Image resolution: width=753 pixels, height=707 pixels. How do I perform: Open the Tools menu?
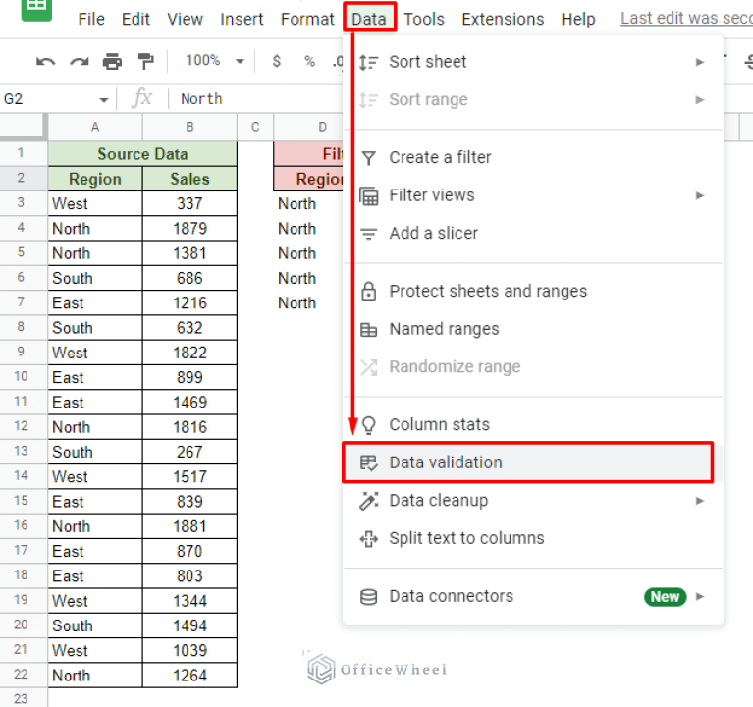pos(424,20)
